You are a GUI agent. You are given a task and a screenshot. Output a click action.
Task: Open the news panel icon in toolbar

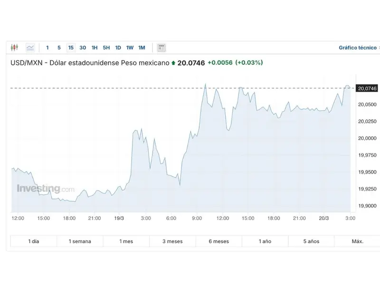161,47
